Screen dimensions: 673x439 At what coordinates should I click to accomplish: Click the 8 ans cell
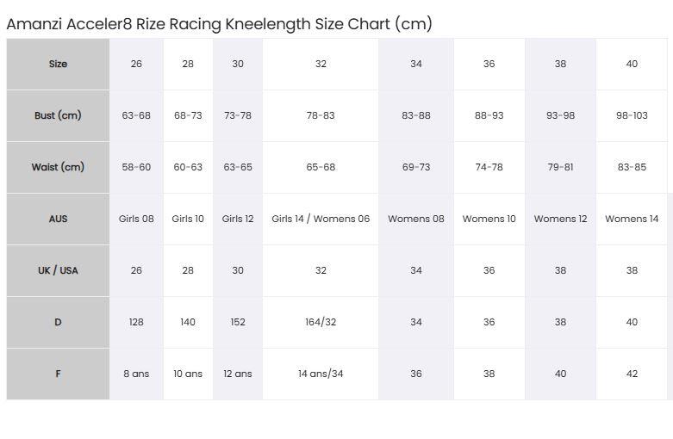pos(136,374)
